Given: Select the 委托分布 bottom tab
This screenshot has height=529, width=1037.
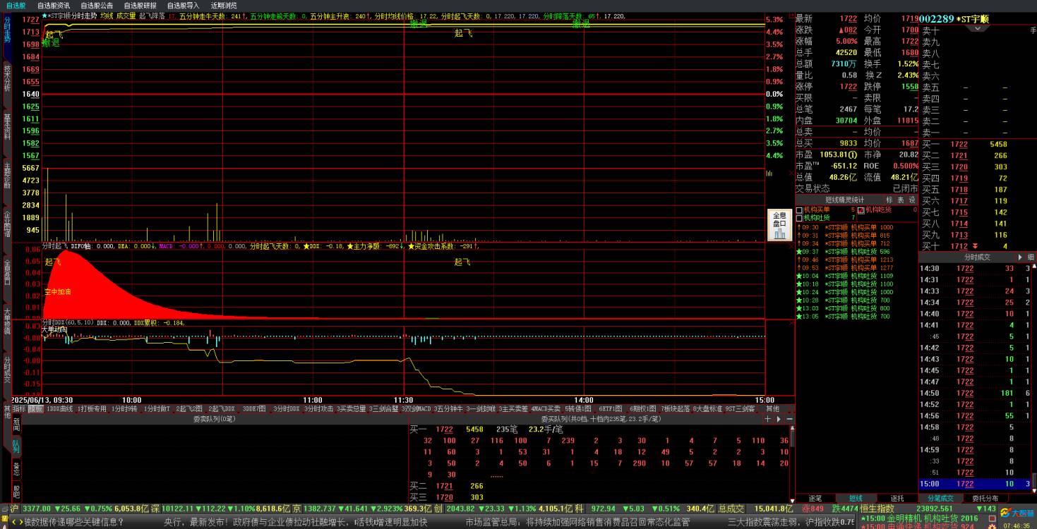Looking at the screenshot, I should click(x=985, y=498).
